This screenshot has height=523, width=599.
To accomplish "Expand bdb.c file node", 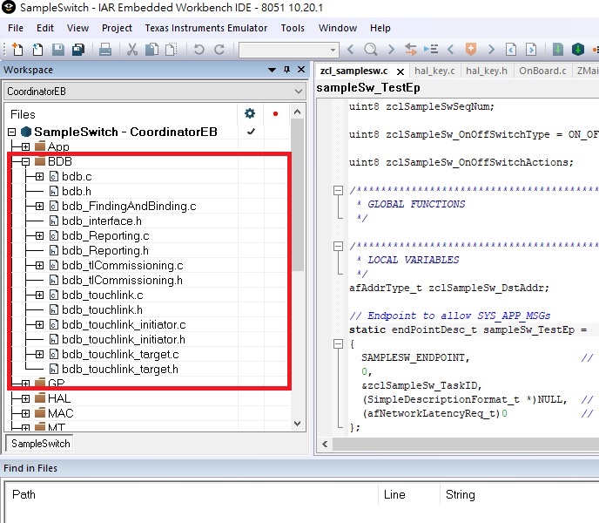I will pos(39,176).
